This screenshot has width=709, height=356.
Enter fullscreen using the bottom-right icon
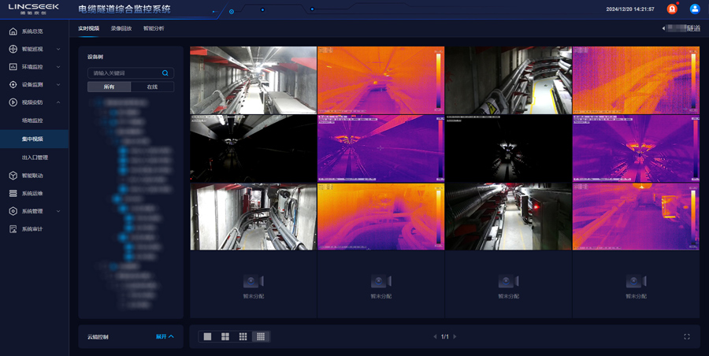coord(687,336)
